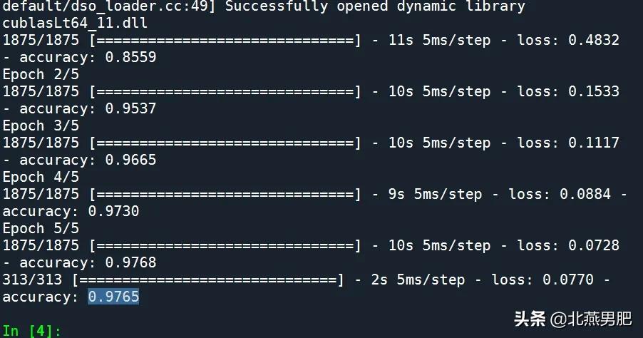Click the accuracy value 0.9537

130,108
